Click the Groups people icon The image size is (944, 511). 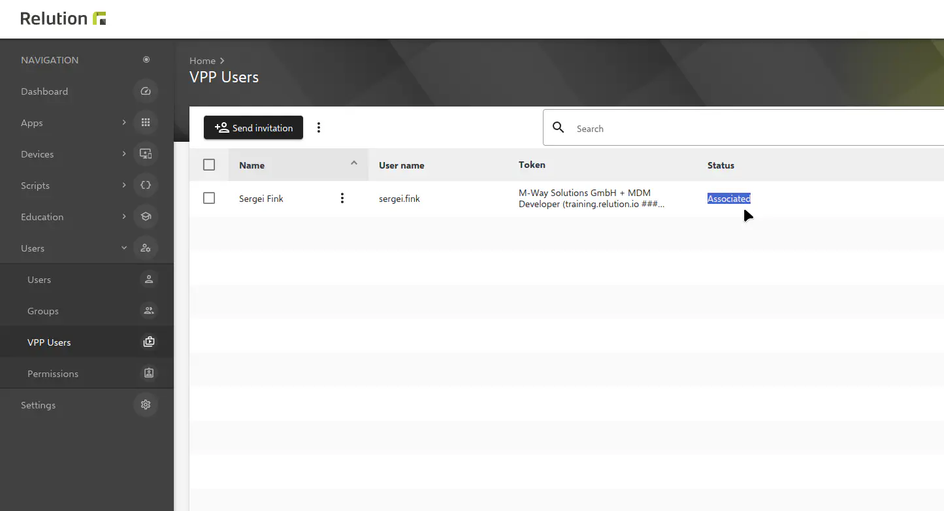coord(149,311)
